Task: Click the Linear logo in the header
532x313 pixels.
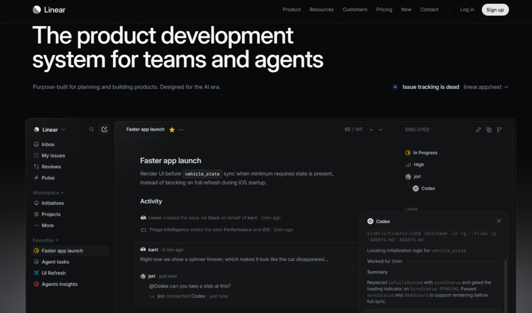Action: (x=49, y=10)
